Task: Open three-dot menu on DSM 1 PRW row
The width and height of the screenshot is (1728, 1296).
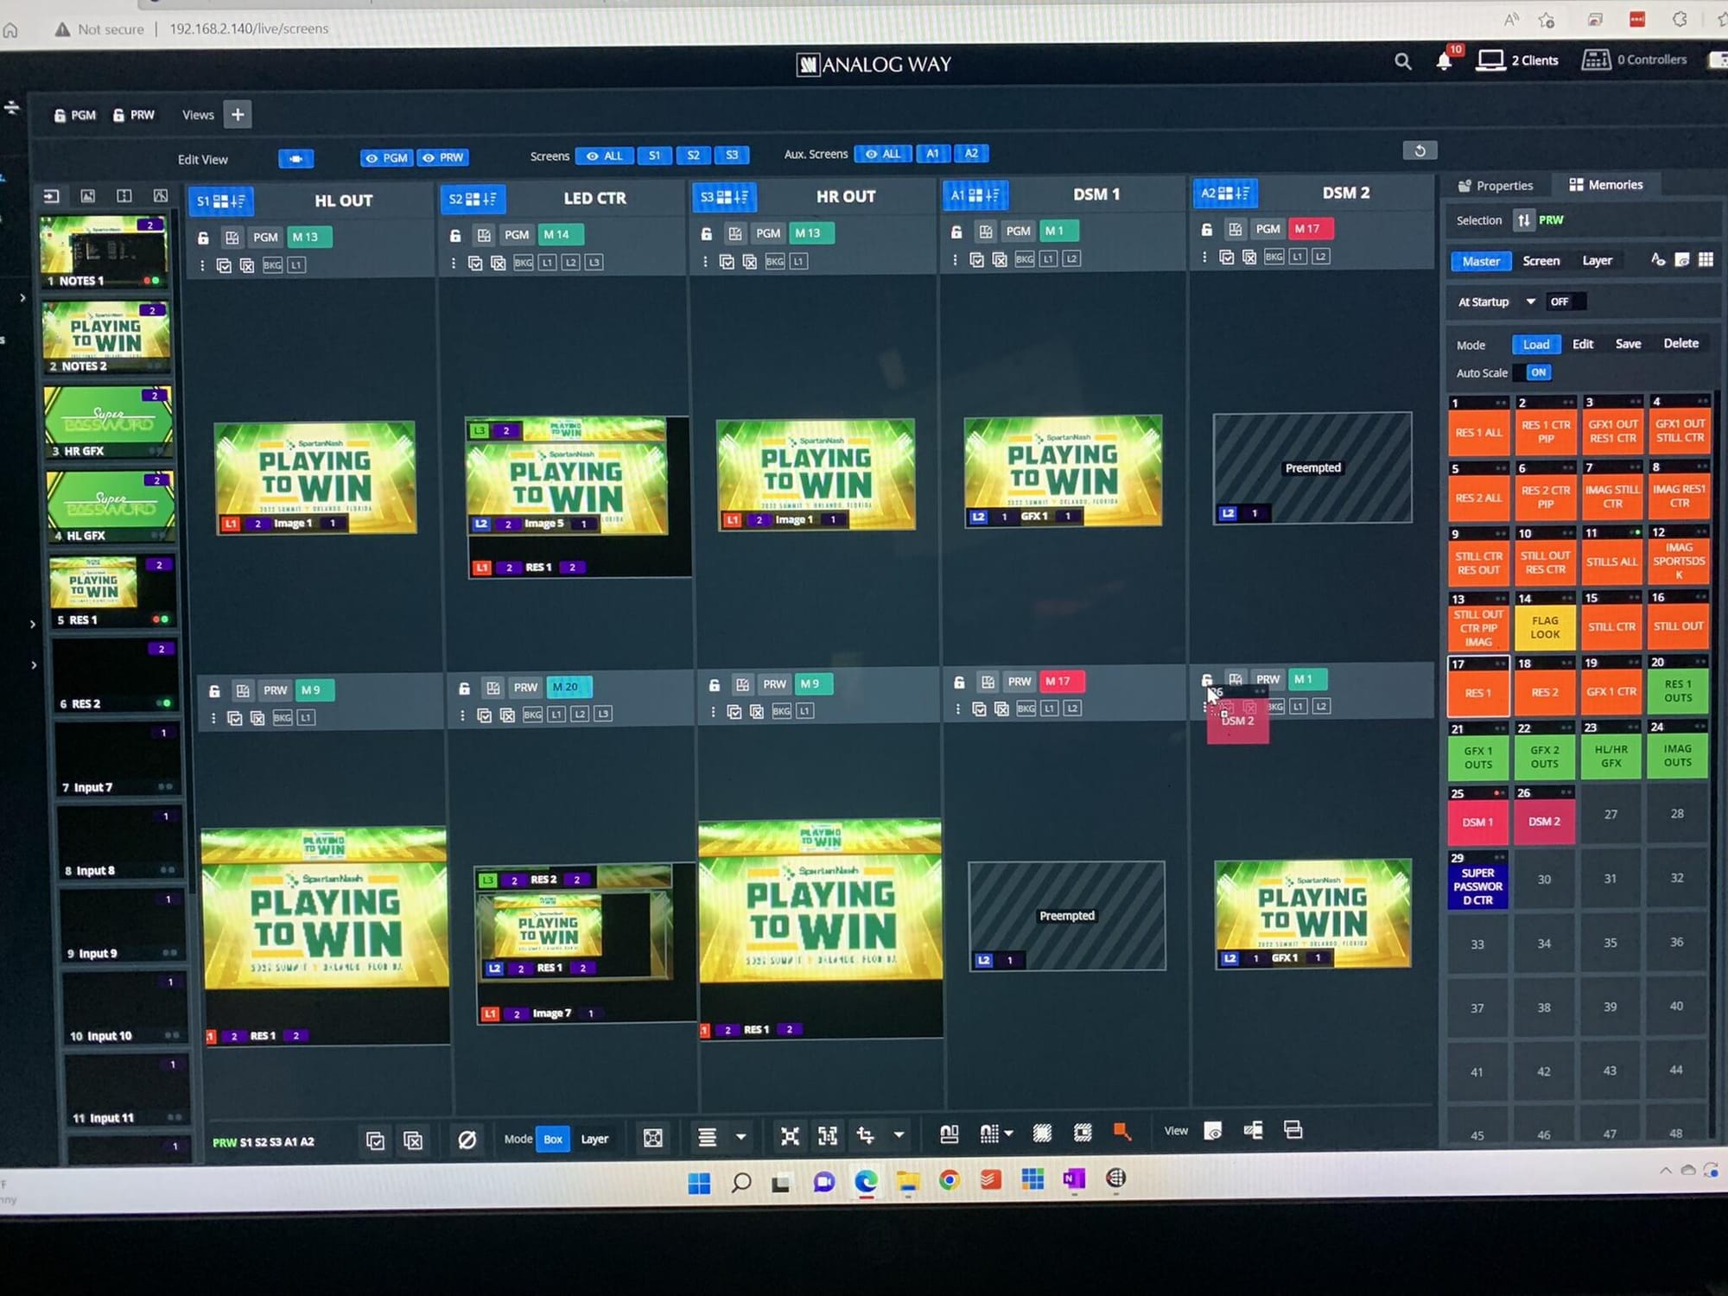Action: 957,709
